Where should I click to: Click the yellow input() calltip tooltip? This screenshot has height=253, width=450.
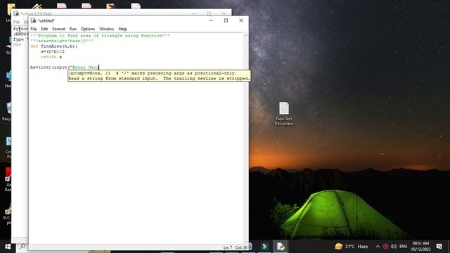(x=159, y=76)
